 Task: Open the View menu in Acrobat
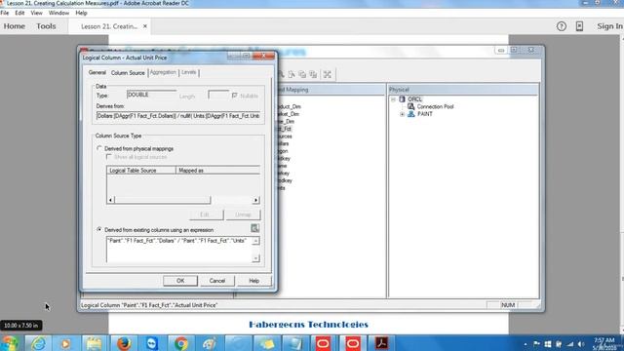click(x=36, y=13)
